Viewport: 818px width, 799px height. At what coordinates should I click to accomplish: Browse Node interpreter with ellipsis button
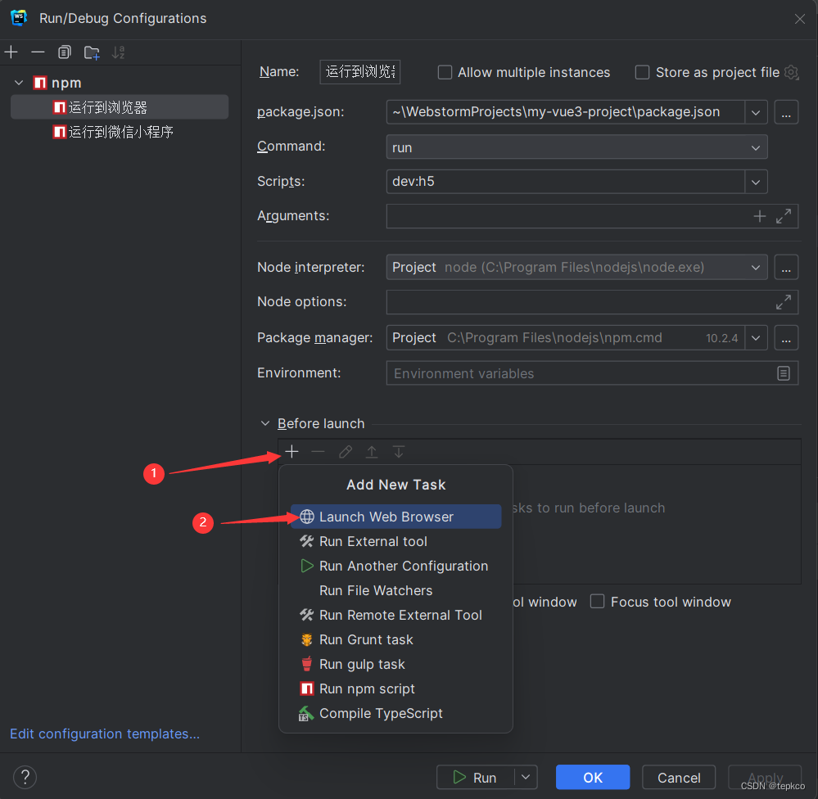(786, 267)
